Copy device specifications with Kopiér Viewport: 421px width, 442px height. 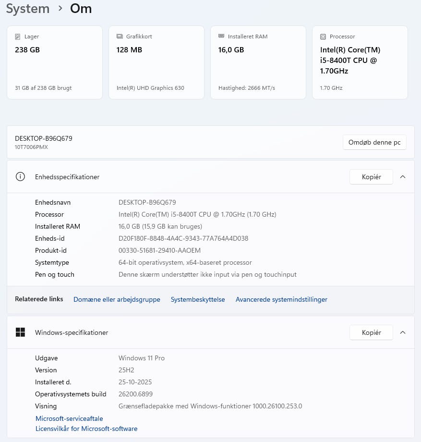coord(371,177)
